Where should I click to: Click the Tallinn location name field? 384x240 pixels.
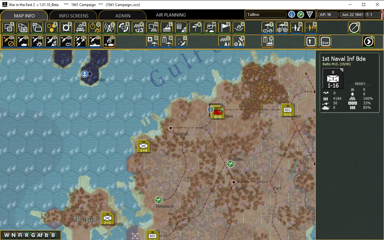(266, 14)
